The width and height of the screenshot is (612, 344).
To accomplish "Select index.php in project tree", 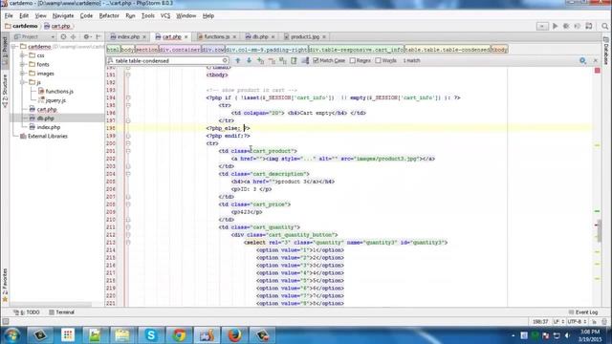I will pos(49,127).
